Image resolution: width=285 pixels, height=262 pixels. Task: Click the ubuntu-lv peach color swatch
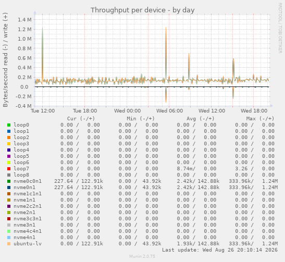[9, 244]
